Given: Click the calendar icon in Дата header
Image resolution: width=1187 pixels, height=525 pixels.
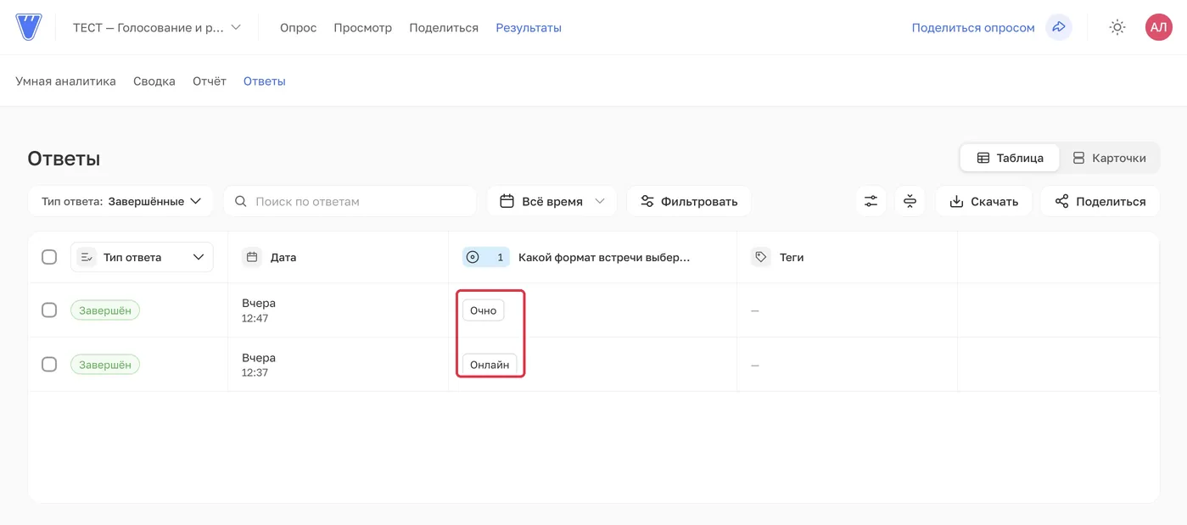Looking at the screenshot, I should [251, 257].
